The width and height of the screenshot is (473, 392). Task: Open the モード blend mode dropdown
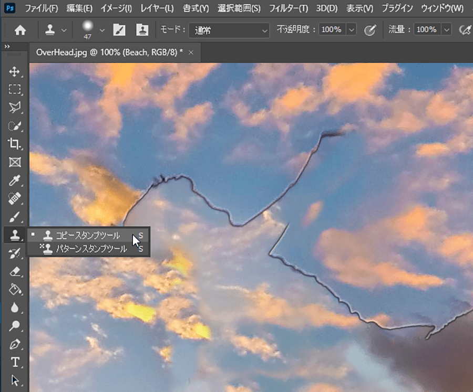(229, 30)
